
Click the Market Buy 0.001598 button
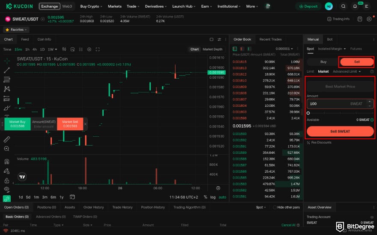[x=17, y=124]
